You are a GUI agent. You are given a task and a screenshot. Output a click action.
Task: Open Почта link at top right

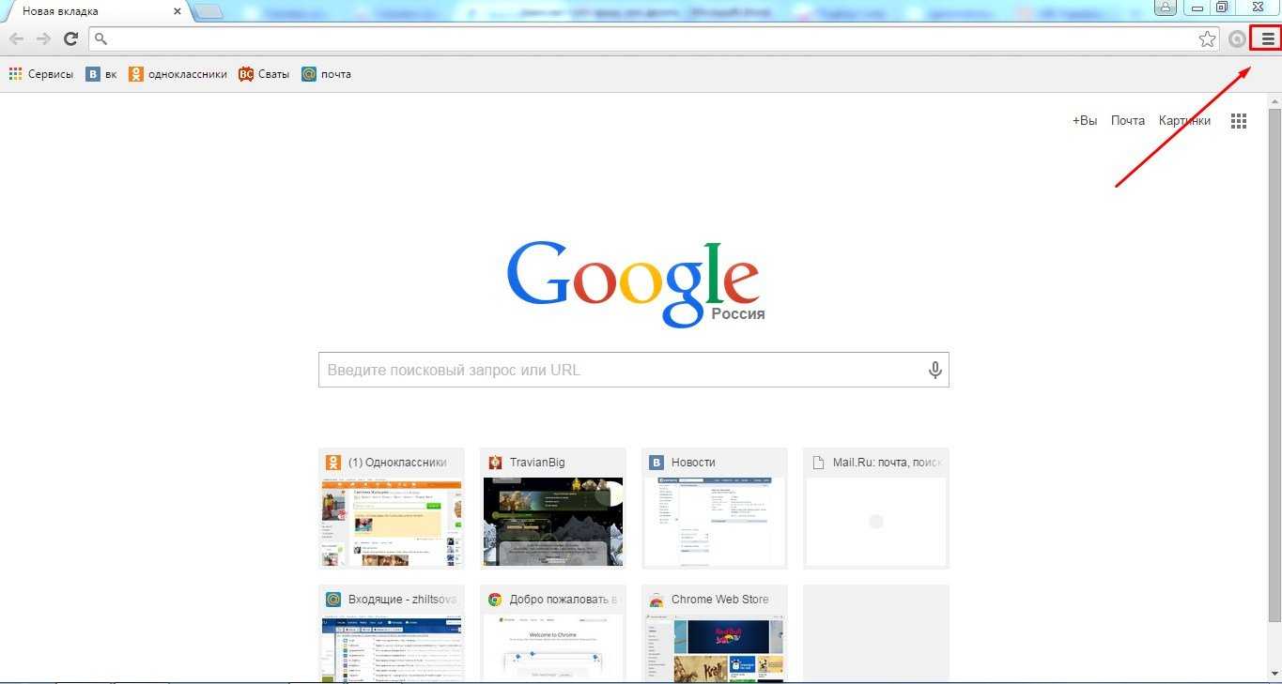click(x=1128, y=121)
